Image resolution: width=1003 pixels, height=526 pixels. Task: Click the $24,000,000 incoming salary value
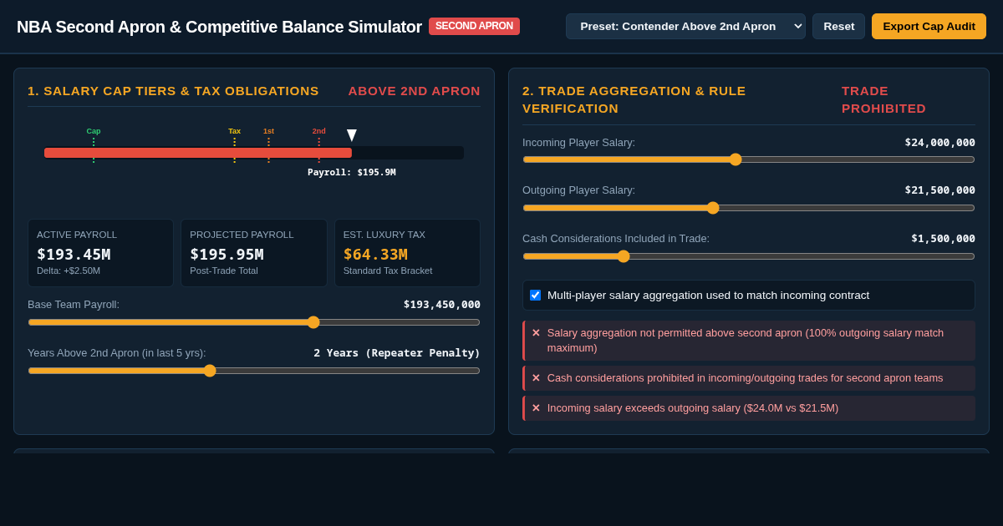click(x=939, y=143)
